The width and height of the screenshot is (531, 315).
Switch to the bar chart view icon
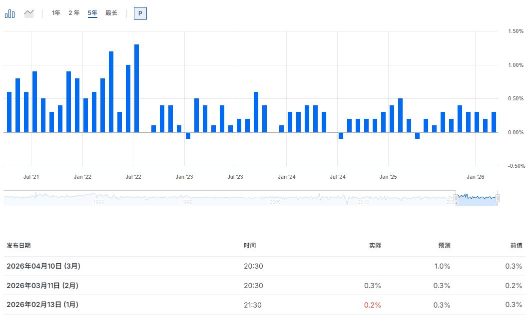pos(9,13)
